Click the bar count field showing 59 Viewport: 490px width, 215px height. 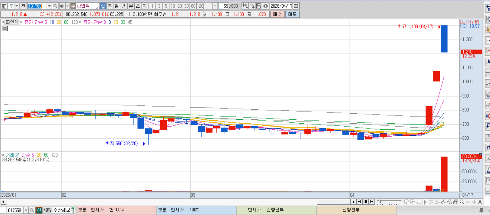click(224, 6)
